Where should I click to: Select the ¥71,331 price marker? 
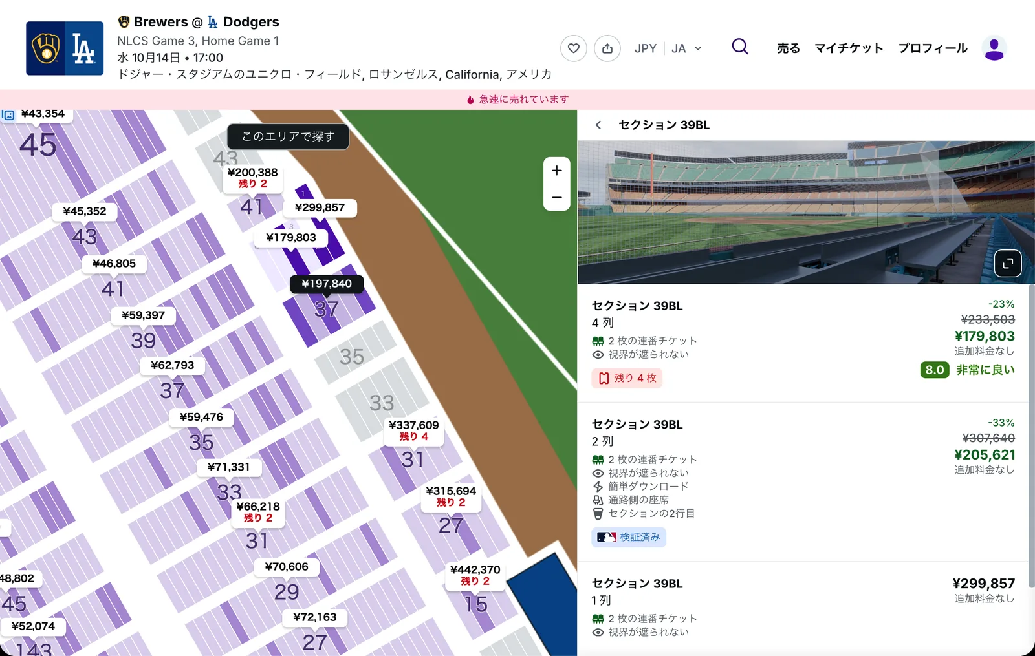[228, 467]
